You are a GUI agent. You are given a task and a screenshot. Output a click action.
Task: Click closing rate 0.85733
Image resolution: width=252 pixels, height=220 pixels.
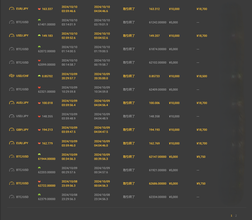154,76
